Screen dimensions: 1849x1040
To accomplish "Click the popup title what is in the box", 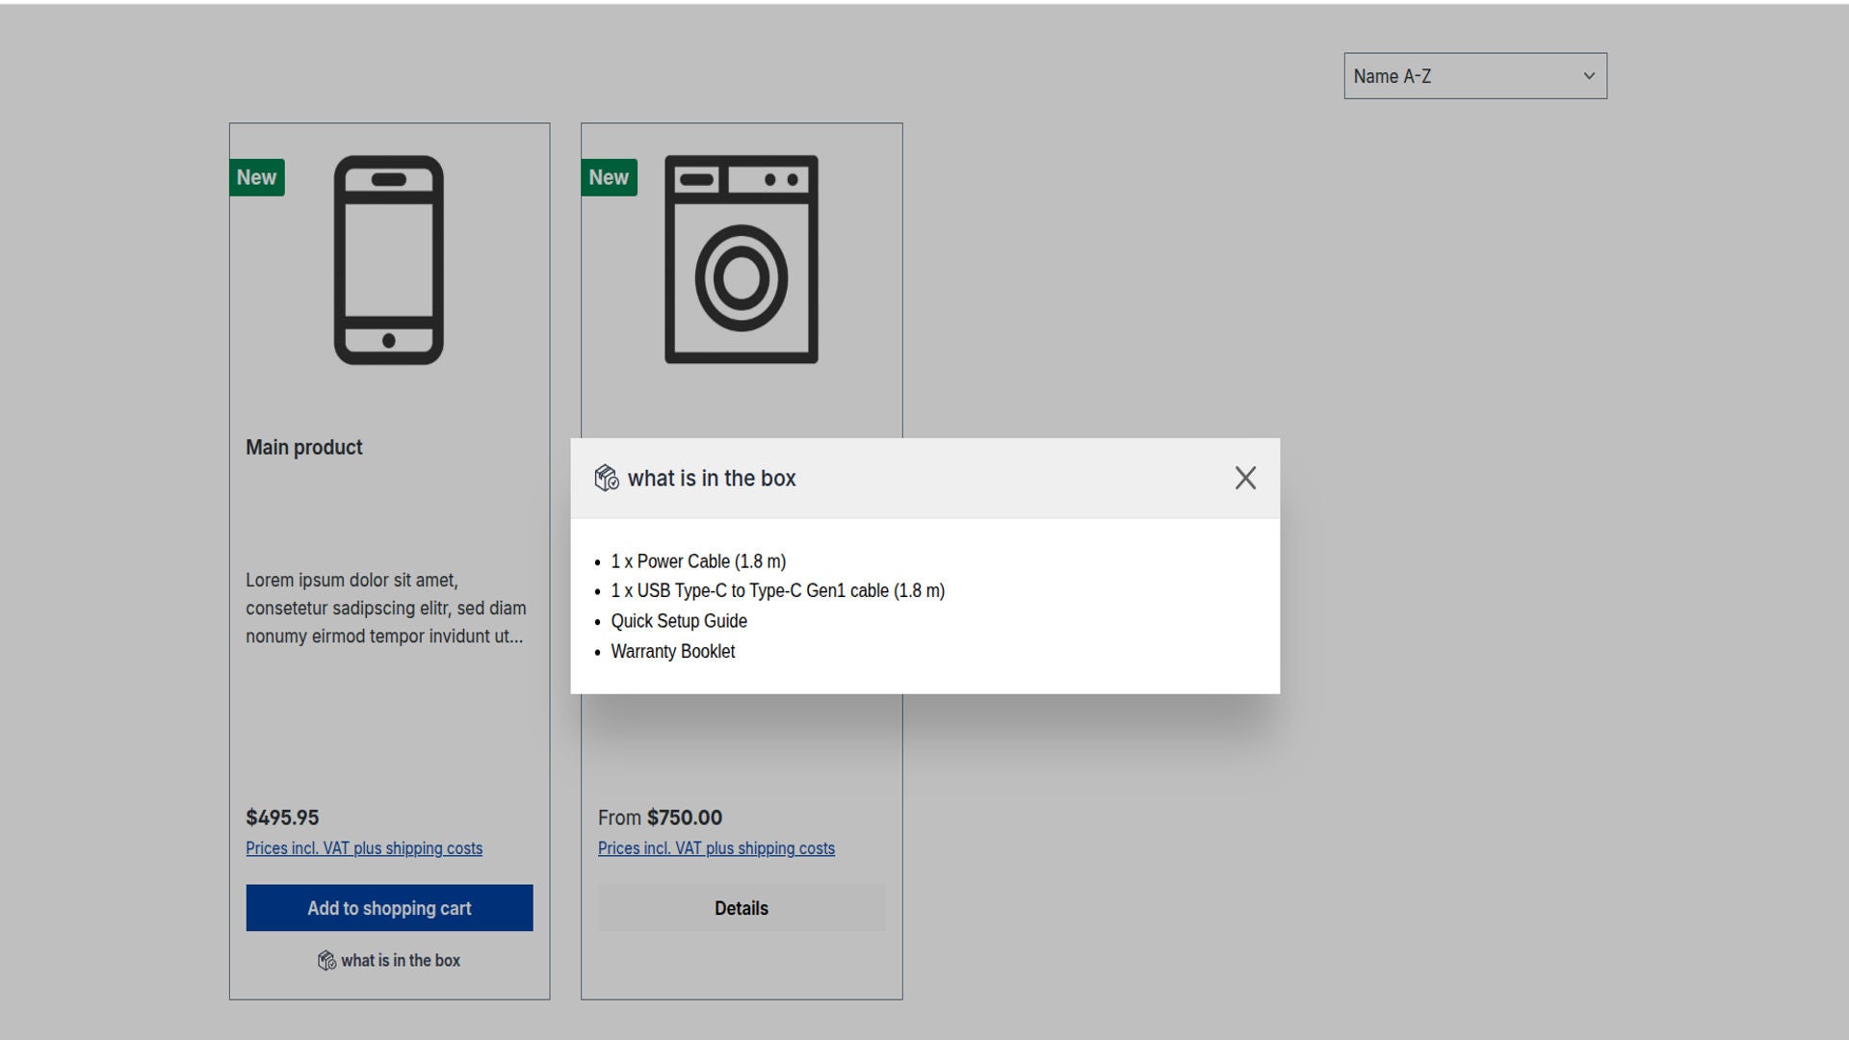I will tap(711, 479).
